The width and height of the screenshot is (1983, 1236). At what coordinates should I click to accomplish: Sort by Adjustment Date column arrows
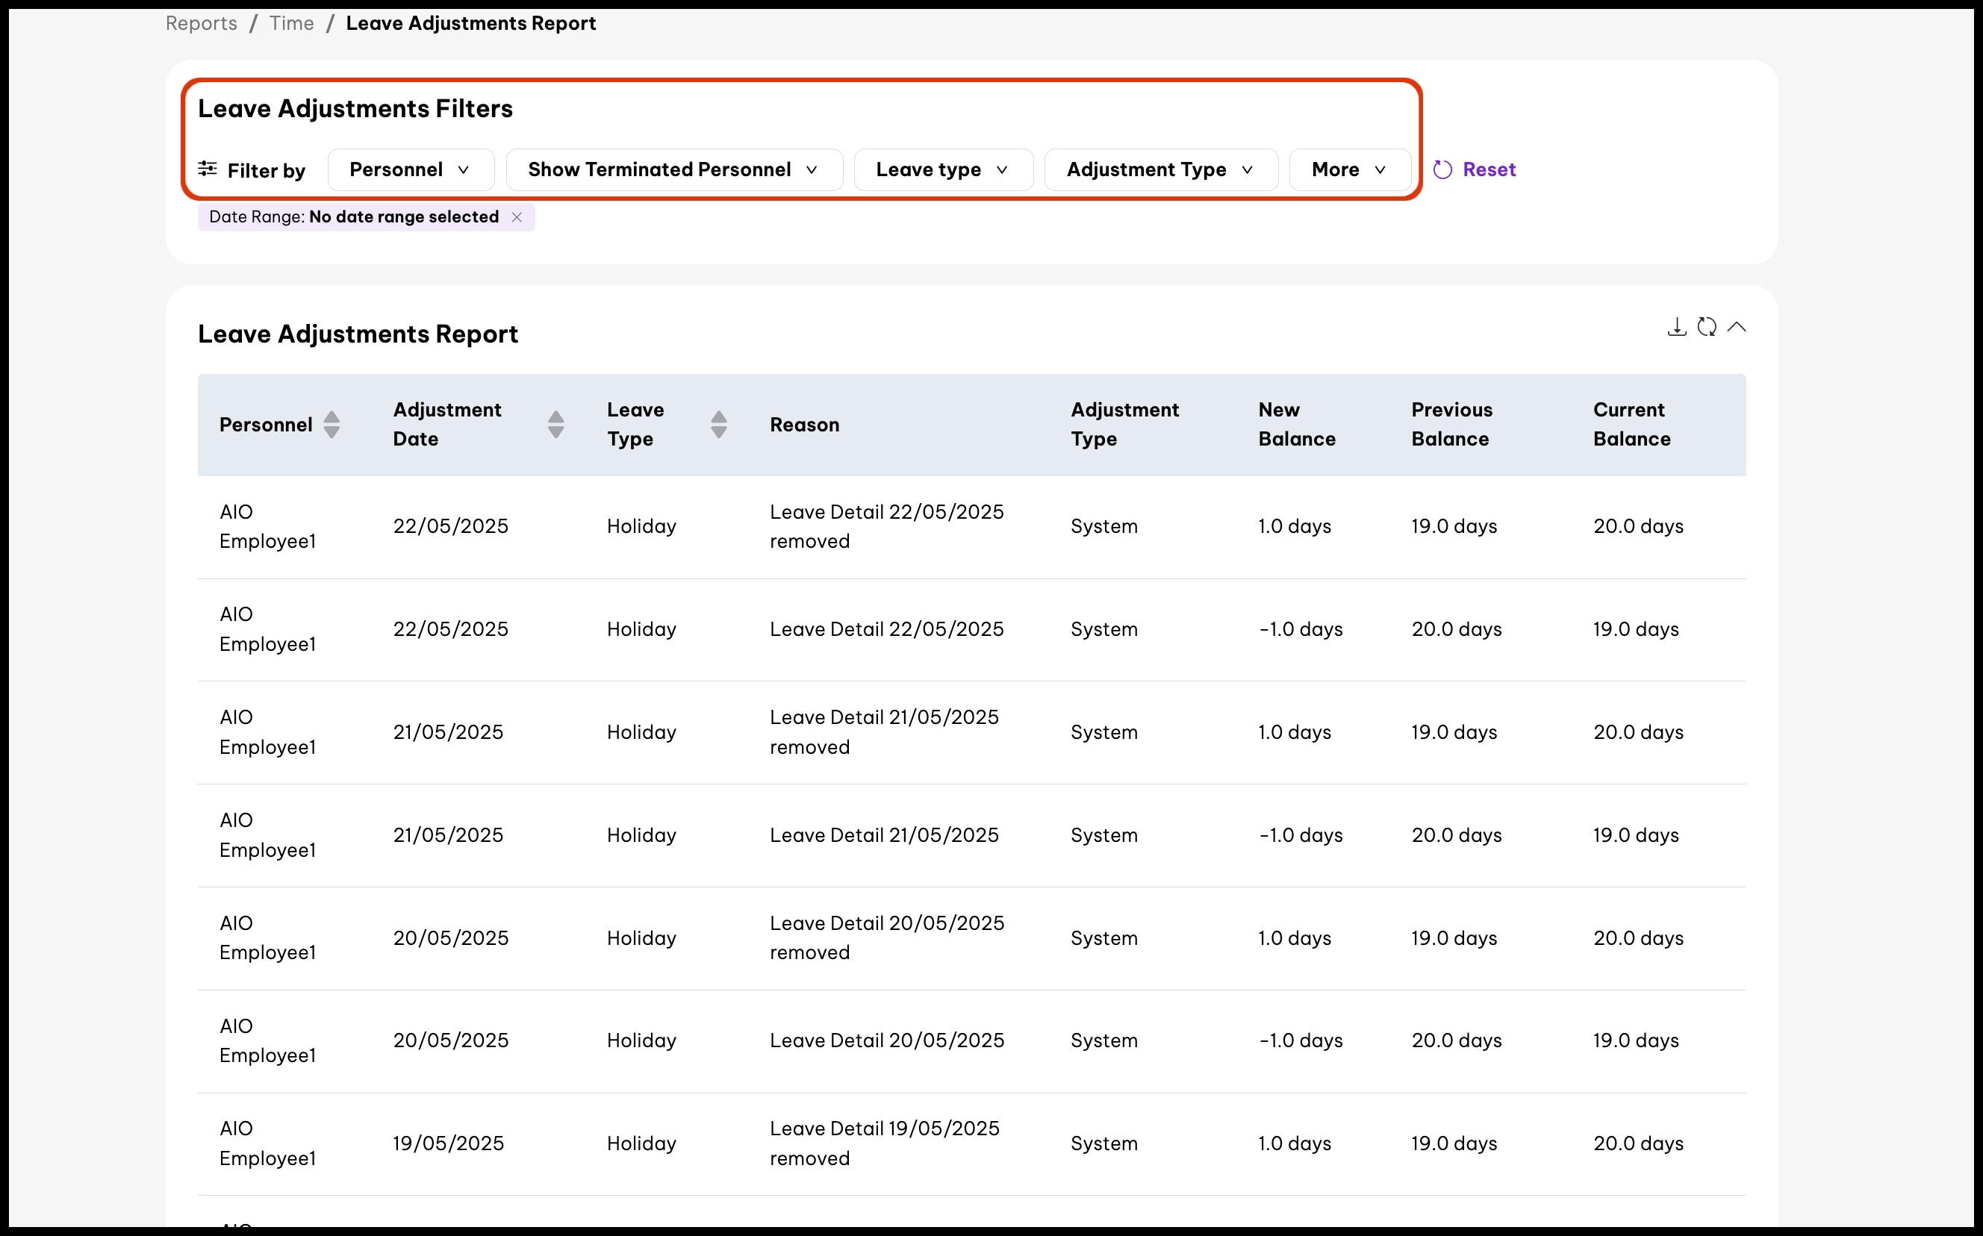pos(555,424)
